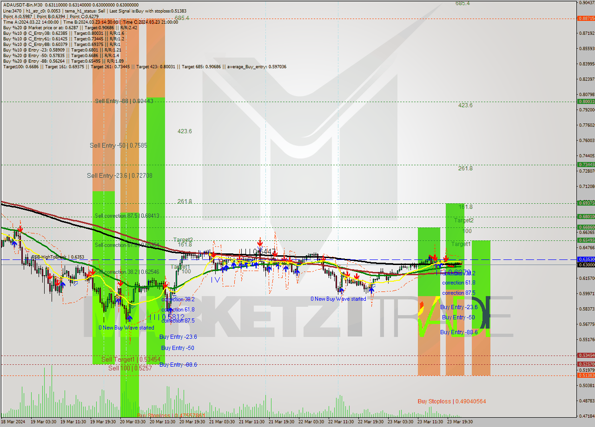This screenshot has height=427, width=595.
Task: Click the 0.5517 price axis value
Action: coord(587,340)
